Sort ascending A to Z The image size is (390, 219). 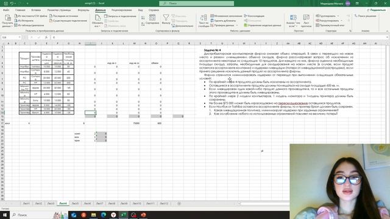pyautogui.click(x=143, y=18)
